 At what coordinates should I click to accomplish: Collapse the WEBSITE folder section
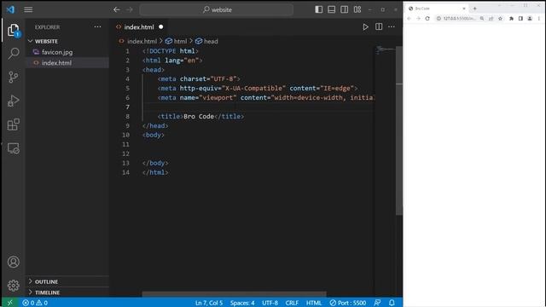pos(68,41)
